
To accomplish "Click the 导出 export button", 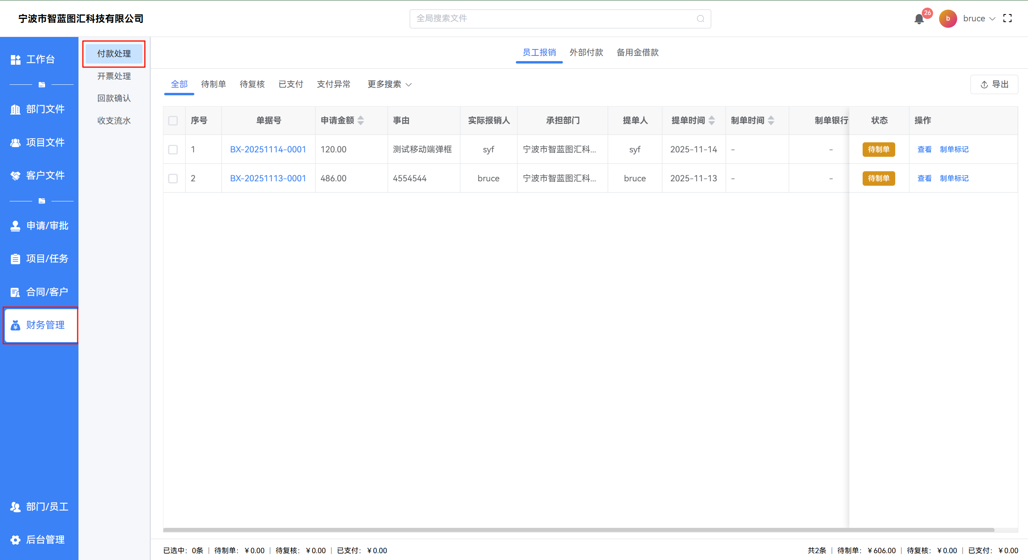I will 994,84.
